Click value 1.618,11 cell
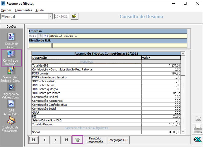This screenshot has width=203, height=147. pyautogui.click(x=161, y=124)
